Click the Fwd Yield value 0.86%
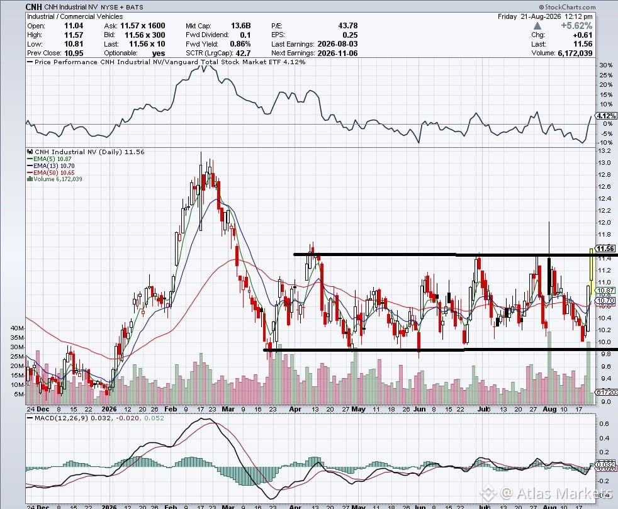This screenshot has width=618, height=509. pyautogui.click(x=240, y=44)
